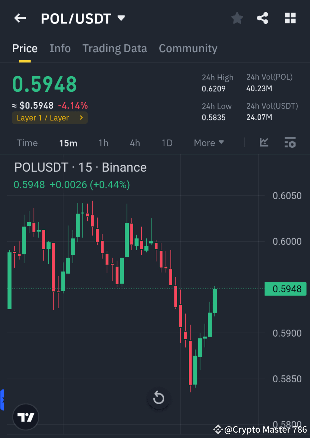Select the 1h timeframe
Image resolution: width=310 pixels, height=438 pixels.
(x=103, y=143)
